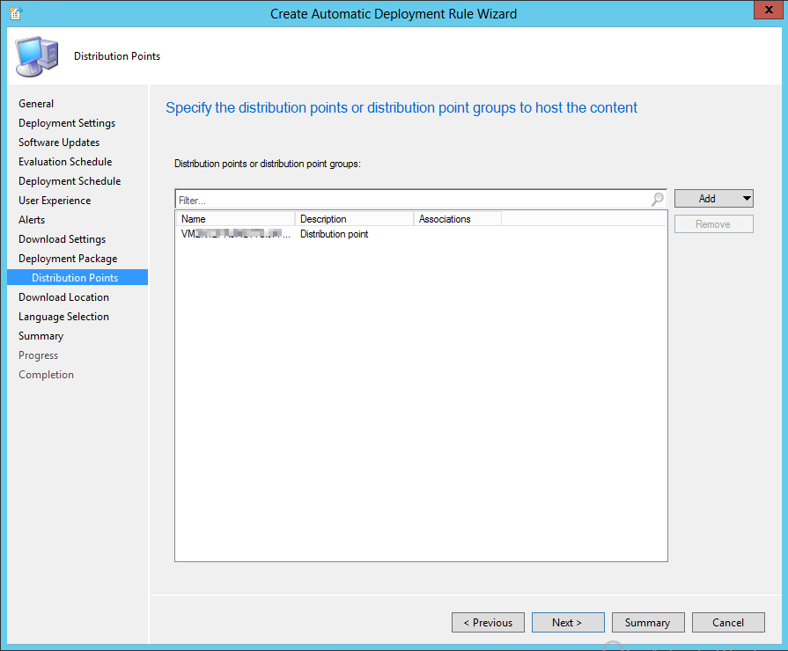Open the Language Selection page
Image resolution: width=788 pixels, height=651 pixels.
tap(63, 317)
